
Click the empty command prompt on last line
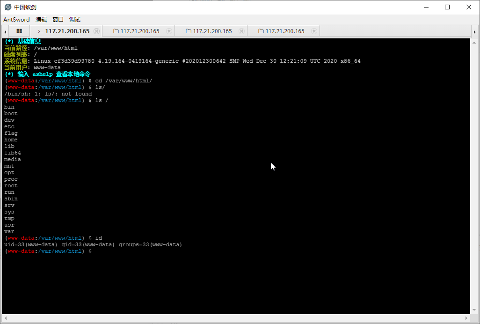[48, 251]
